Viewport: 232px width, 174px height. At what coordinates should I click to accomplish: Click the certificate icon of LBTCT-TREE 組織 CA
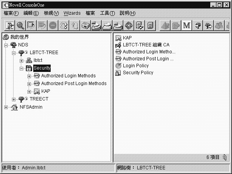click(x=118, y=45)
